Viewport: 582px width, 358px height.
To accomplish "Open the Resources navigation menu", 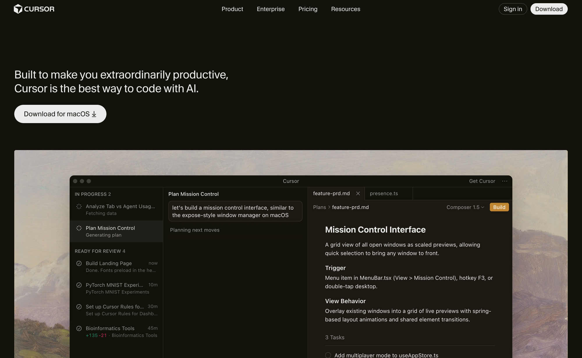I will 345,9.
